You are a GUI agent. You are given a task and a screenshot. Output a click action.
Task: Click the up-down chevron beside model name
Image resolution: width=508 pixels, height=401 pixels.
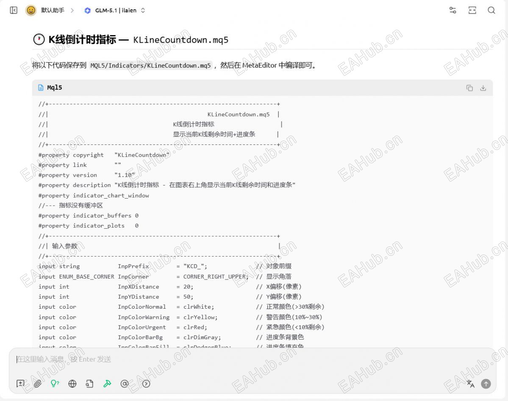click(x=143, y=10)
